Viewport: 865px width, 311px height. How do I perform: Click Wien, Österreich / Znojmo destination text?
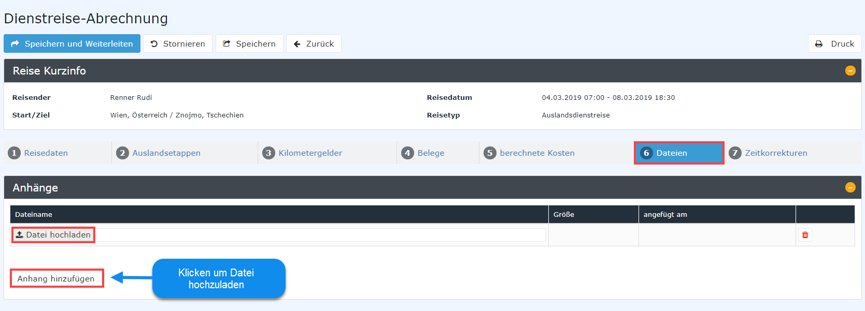[x=177, y=115]
